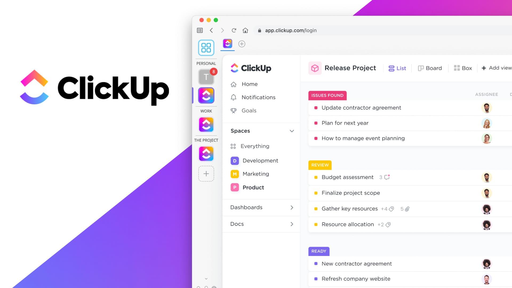
Task: Click the Release Project title
Action: pyautogui.click(x=350, y=67)
